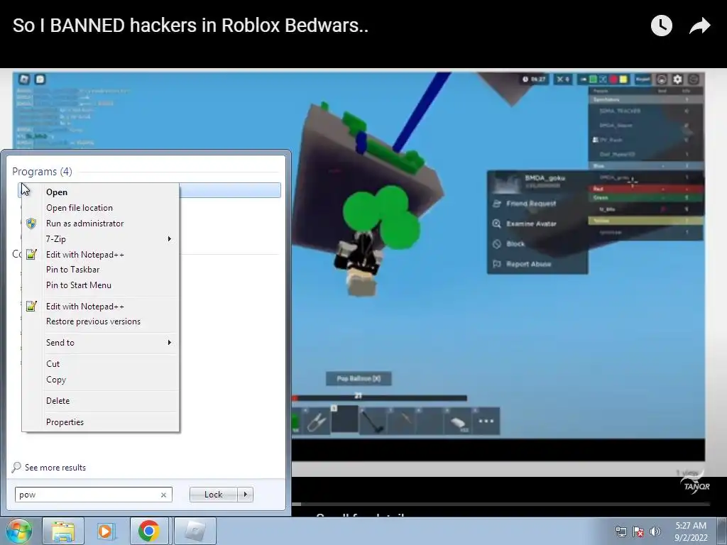
Task: Launch Windows Media Player from taskbar
Action: (105, 531)
